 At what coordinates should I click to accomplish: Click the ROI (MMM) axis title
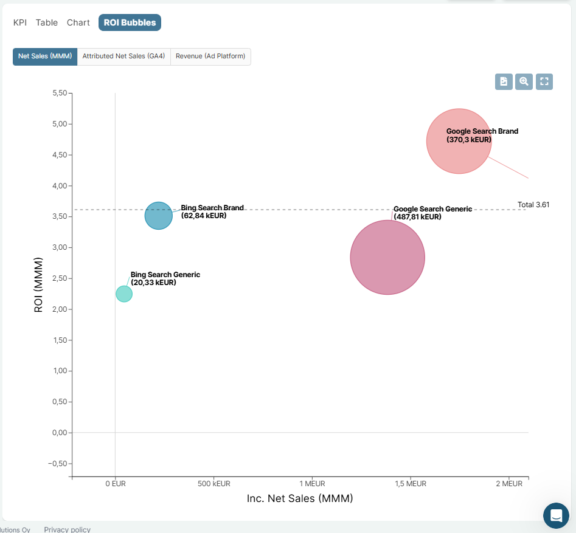tap(38, 285)
